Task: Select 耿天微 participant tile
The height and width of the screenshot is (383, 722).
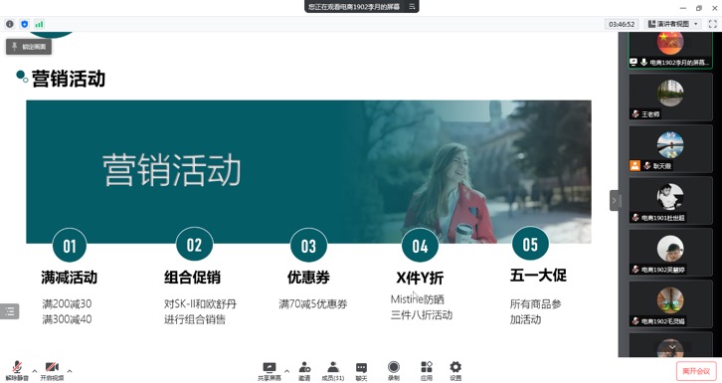Action: tap(670, 148)
